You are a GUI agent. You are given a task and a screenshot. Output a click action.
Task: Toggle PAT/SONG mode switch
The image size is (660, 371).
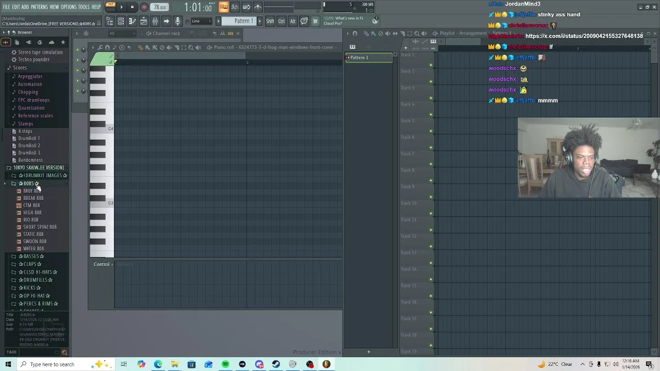[110, 7]
